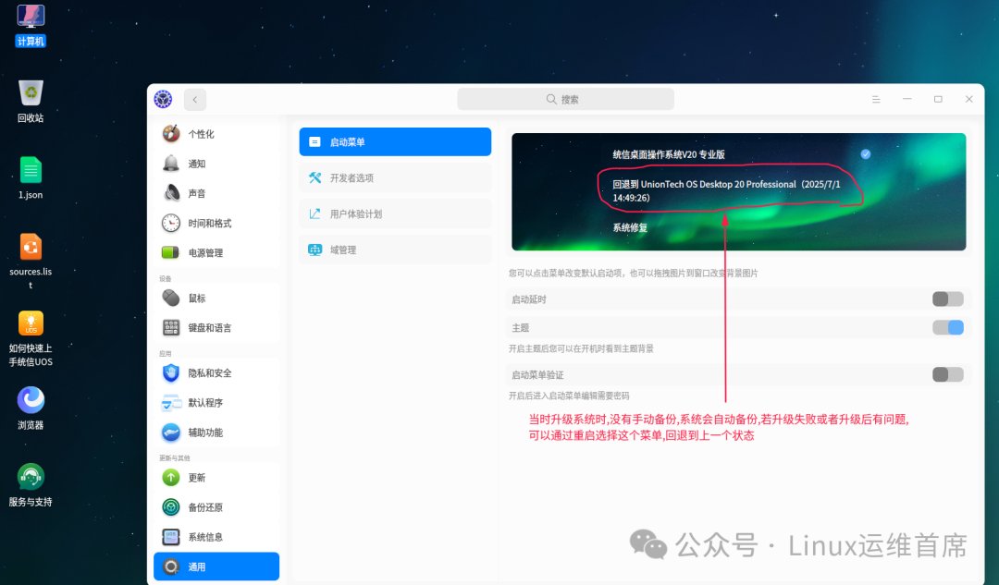999x585 pixels.
Task: Select 通用 settings category
Action: pyautogui.click(x=216, y=567)
